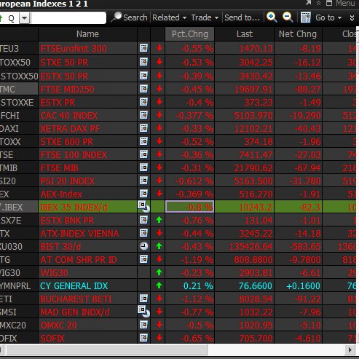359x359 pixels.
Task: Open quote icon for ESTX PR row
Action: point(143,102)
